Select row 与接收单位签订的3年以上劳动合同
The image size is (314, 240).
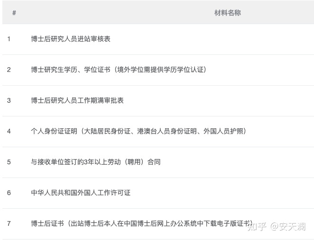click(158, 162)
